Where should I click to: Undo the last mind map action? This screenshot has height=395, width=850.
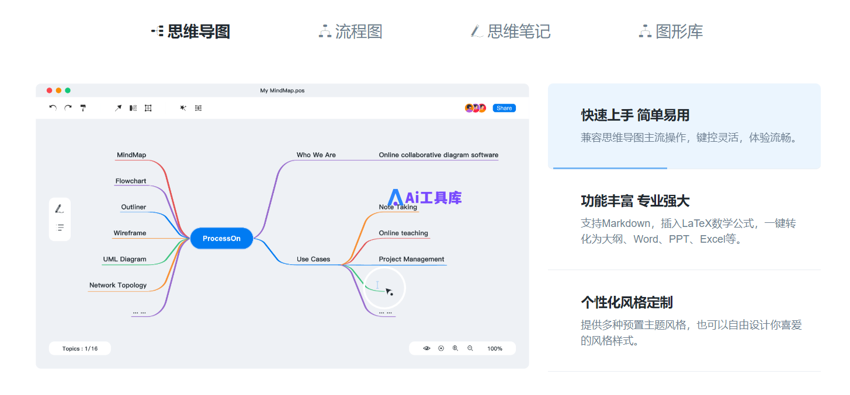coord(53,108)
